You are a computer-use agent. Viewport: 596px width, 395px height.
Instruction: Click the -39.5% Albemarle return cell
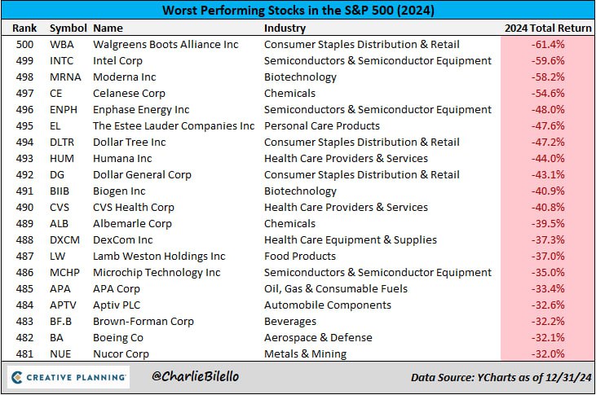pyautogui.click(x=548, y=224)
